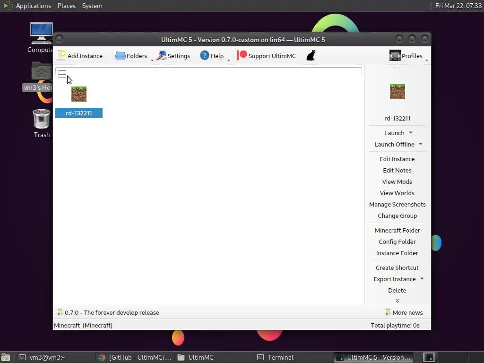Click the 0.7.0 forever develop release news
The width and height of the screenshot is (484, 363).
(x=112, y=313)
